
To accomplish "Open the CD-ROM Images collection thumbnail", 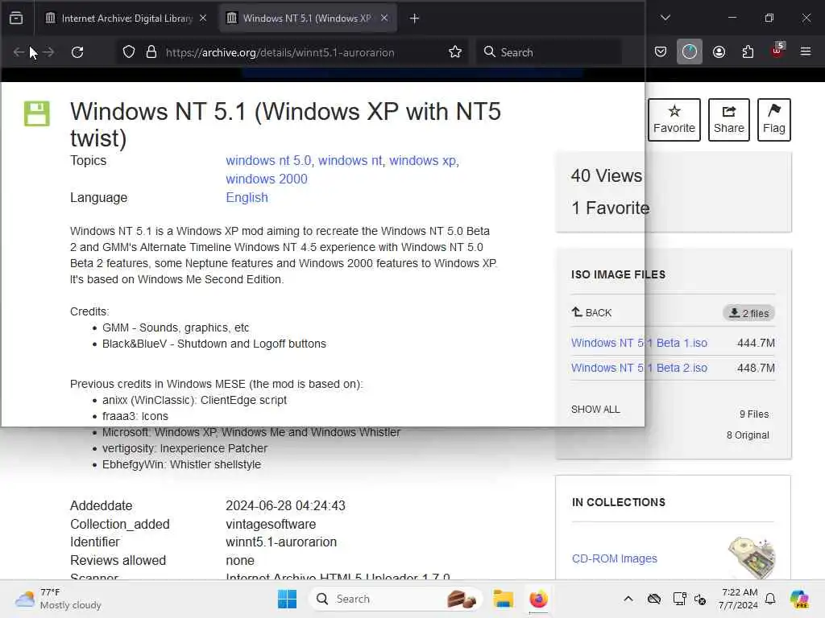I will pos(752,558).
